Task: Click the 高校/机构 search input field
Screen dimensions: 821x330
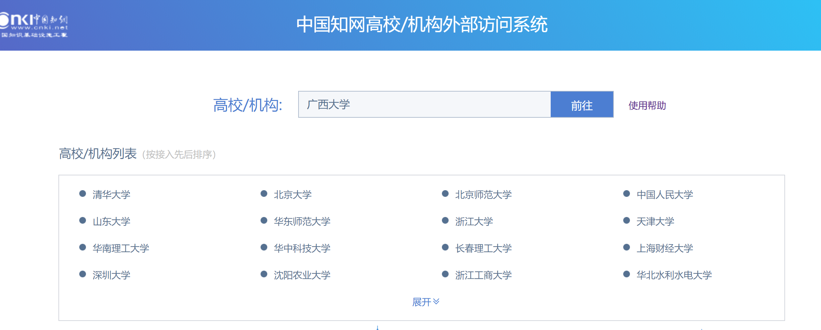Action: click(424, 104)
